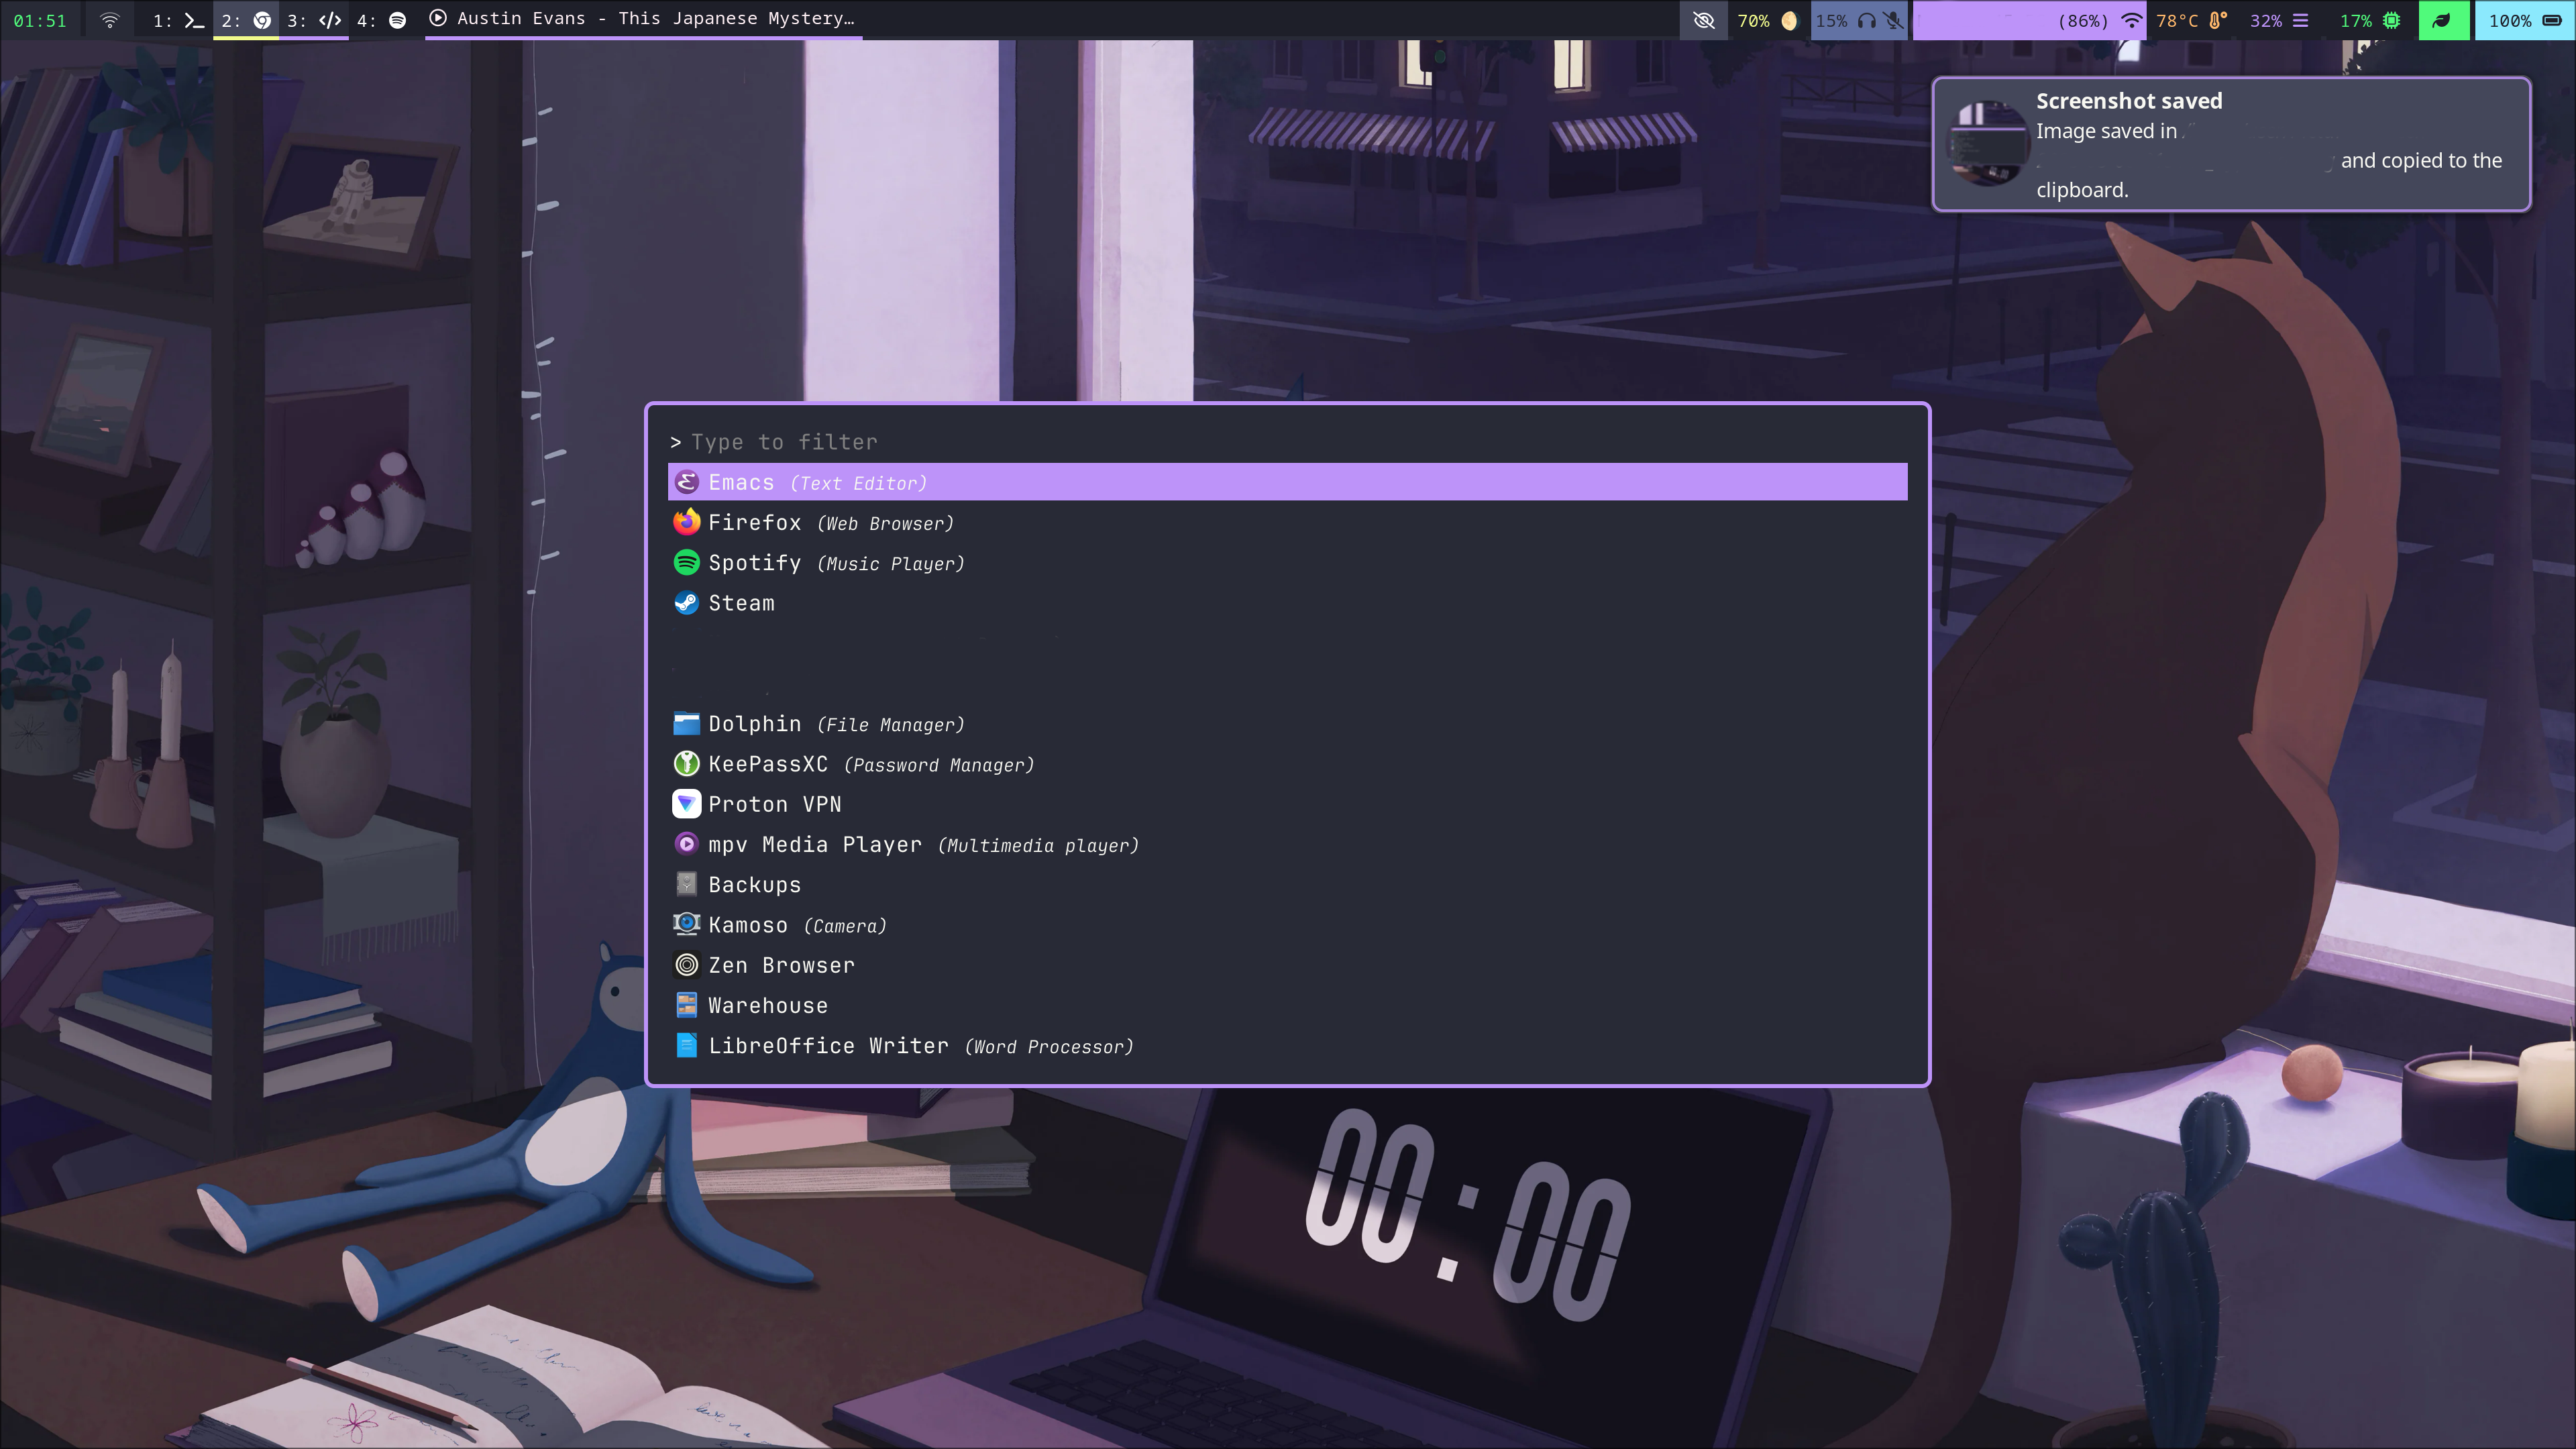
Task: Click the CPU chip icon at 17%
Action: click(2391, 20)
